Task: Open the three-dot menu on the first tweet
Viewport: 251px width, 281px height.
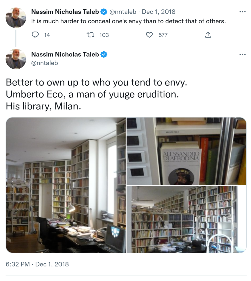Action: (243, 12)
